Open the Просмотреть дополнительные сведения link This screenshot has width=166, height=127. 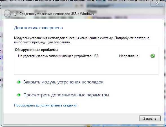click(46, 105)
